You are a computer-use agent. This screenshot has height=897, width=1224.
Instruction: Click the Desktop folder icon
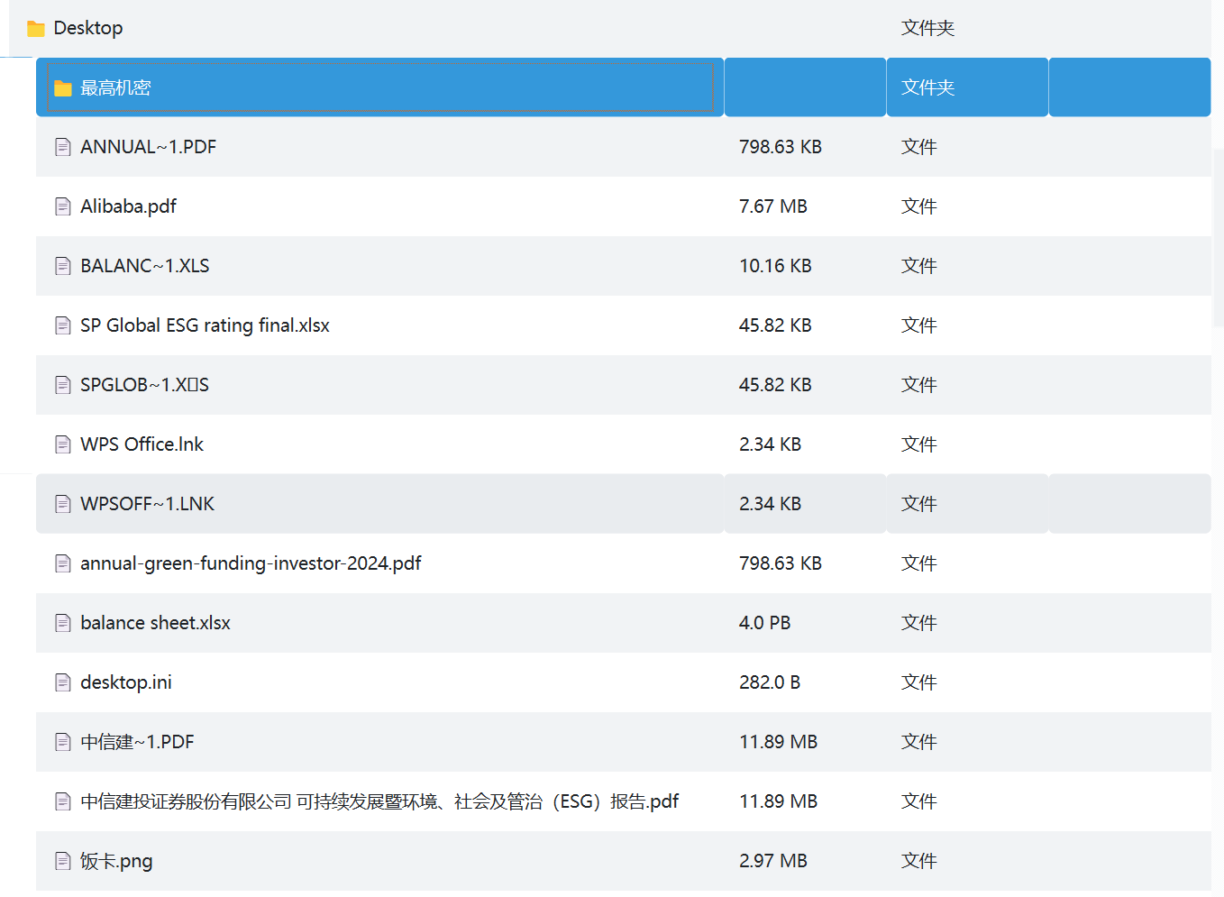(x=36, y=29)
